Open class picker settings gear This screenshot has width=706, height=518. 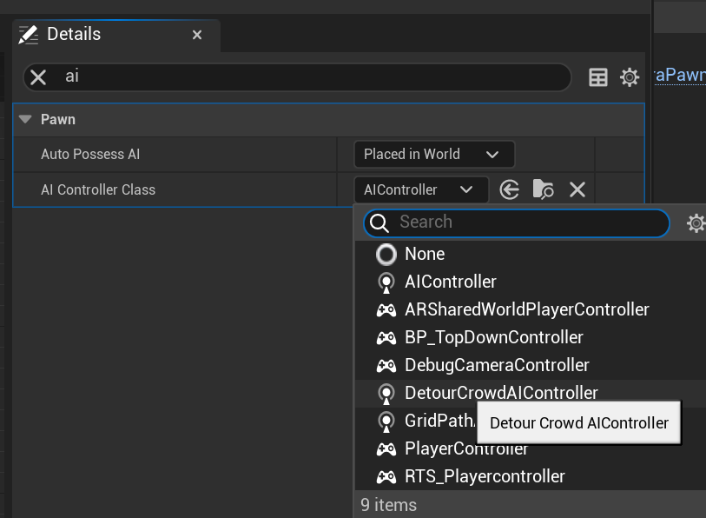(696, 223)
